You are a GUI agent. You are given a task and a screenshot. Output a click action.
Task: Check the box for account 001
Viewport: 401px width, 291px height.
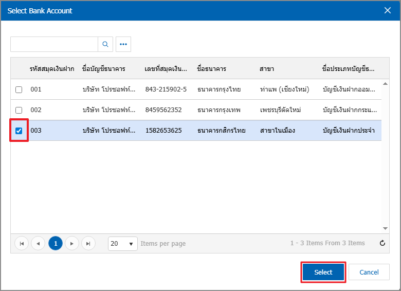pos(19,89)
